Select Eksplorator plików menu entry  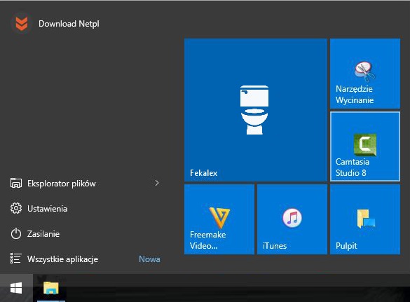tap(85, 183)
